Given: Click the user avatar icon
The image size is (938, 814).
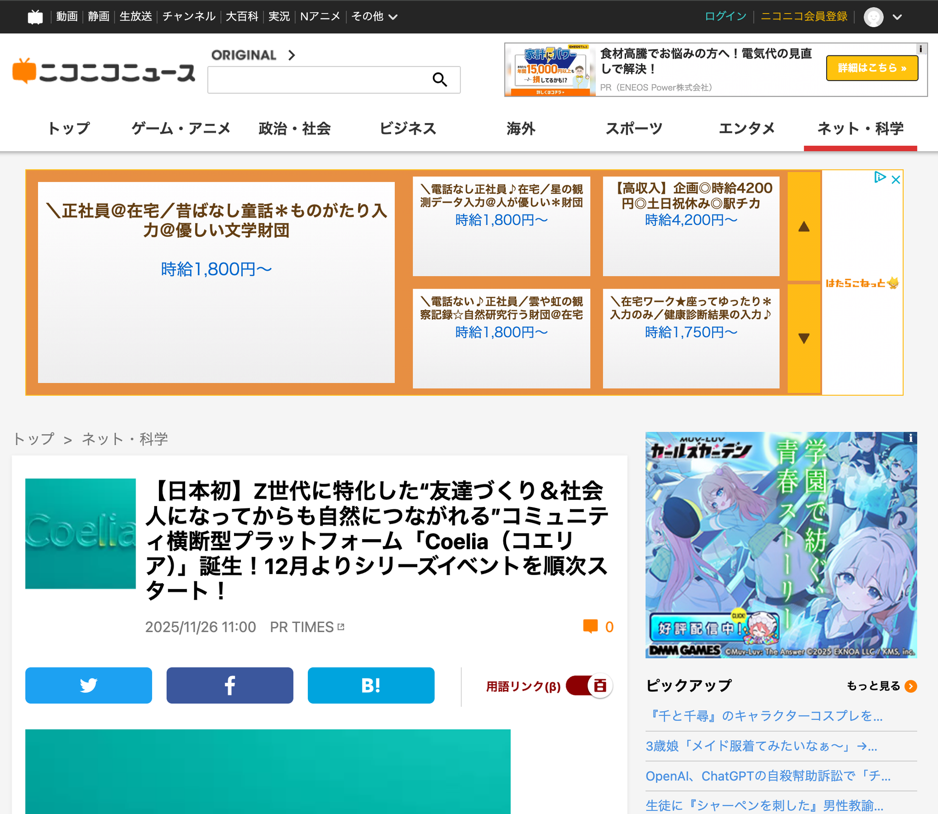Looking at the screenshot, I should (873, 17).
